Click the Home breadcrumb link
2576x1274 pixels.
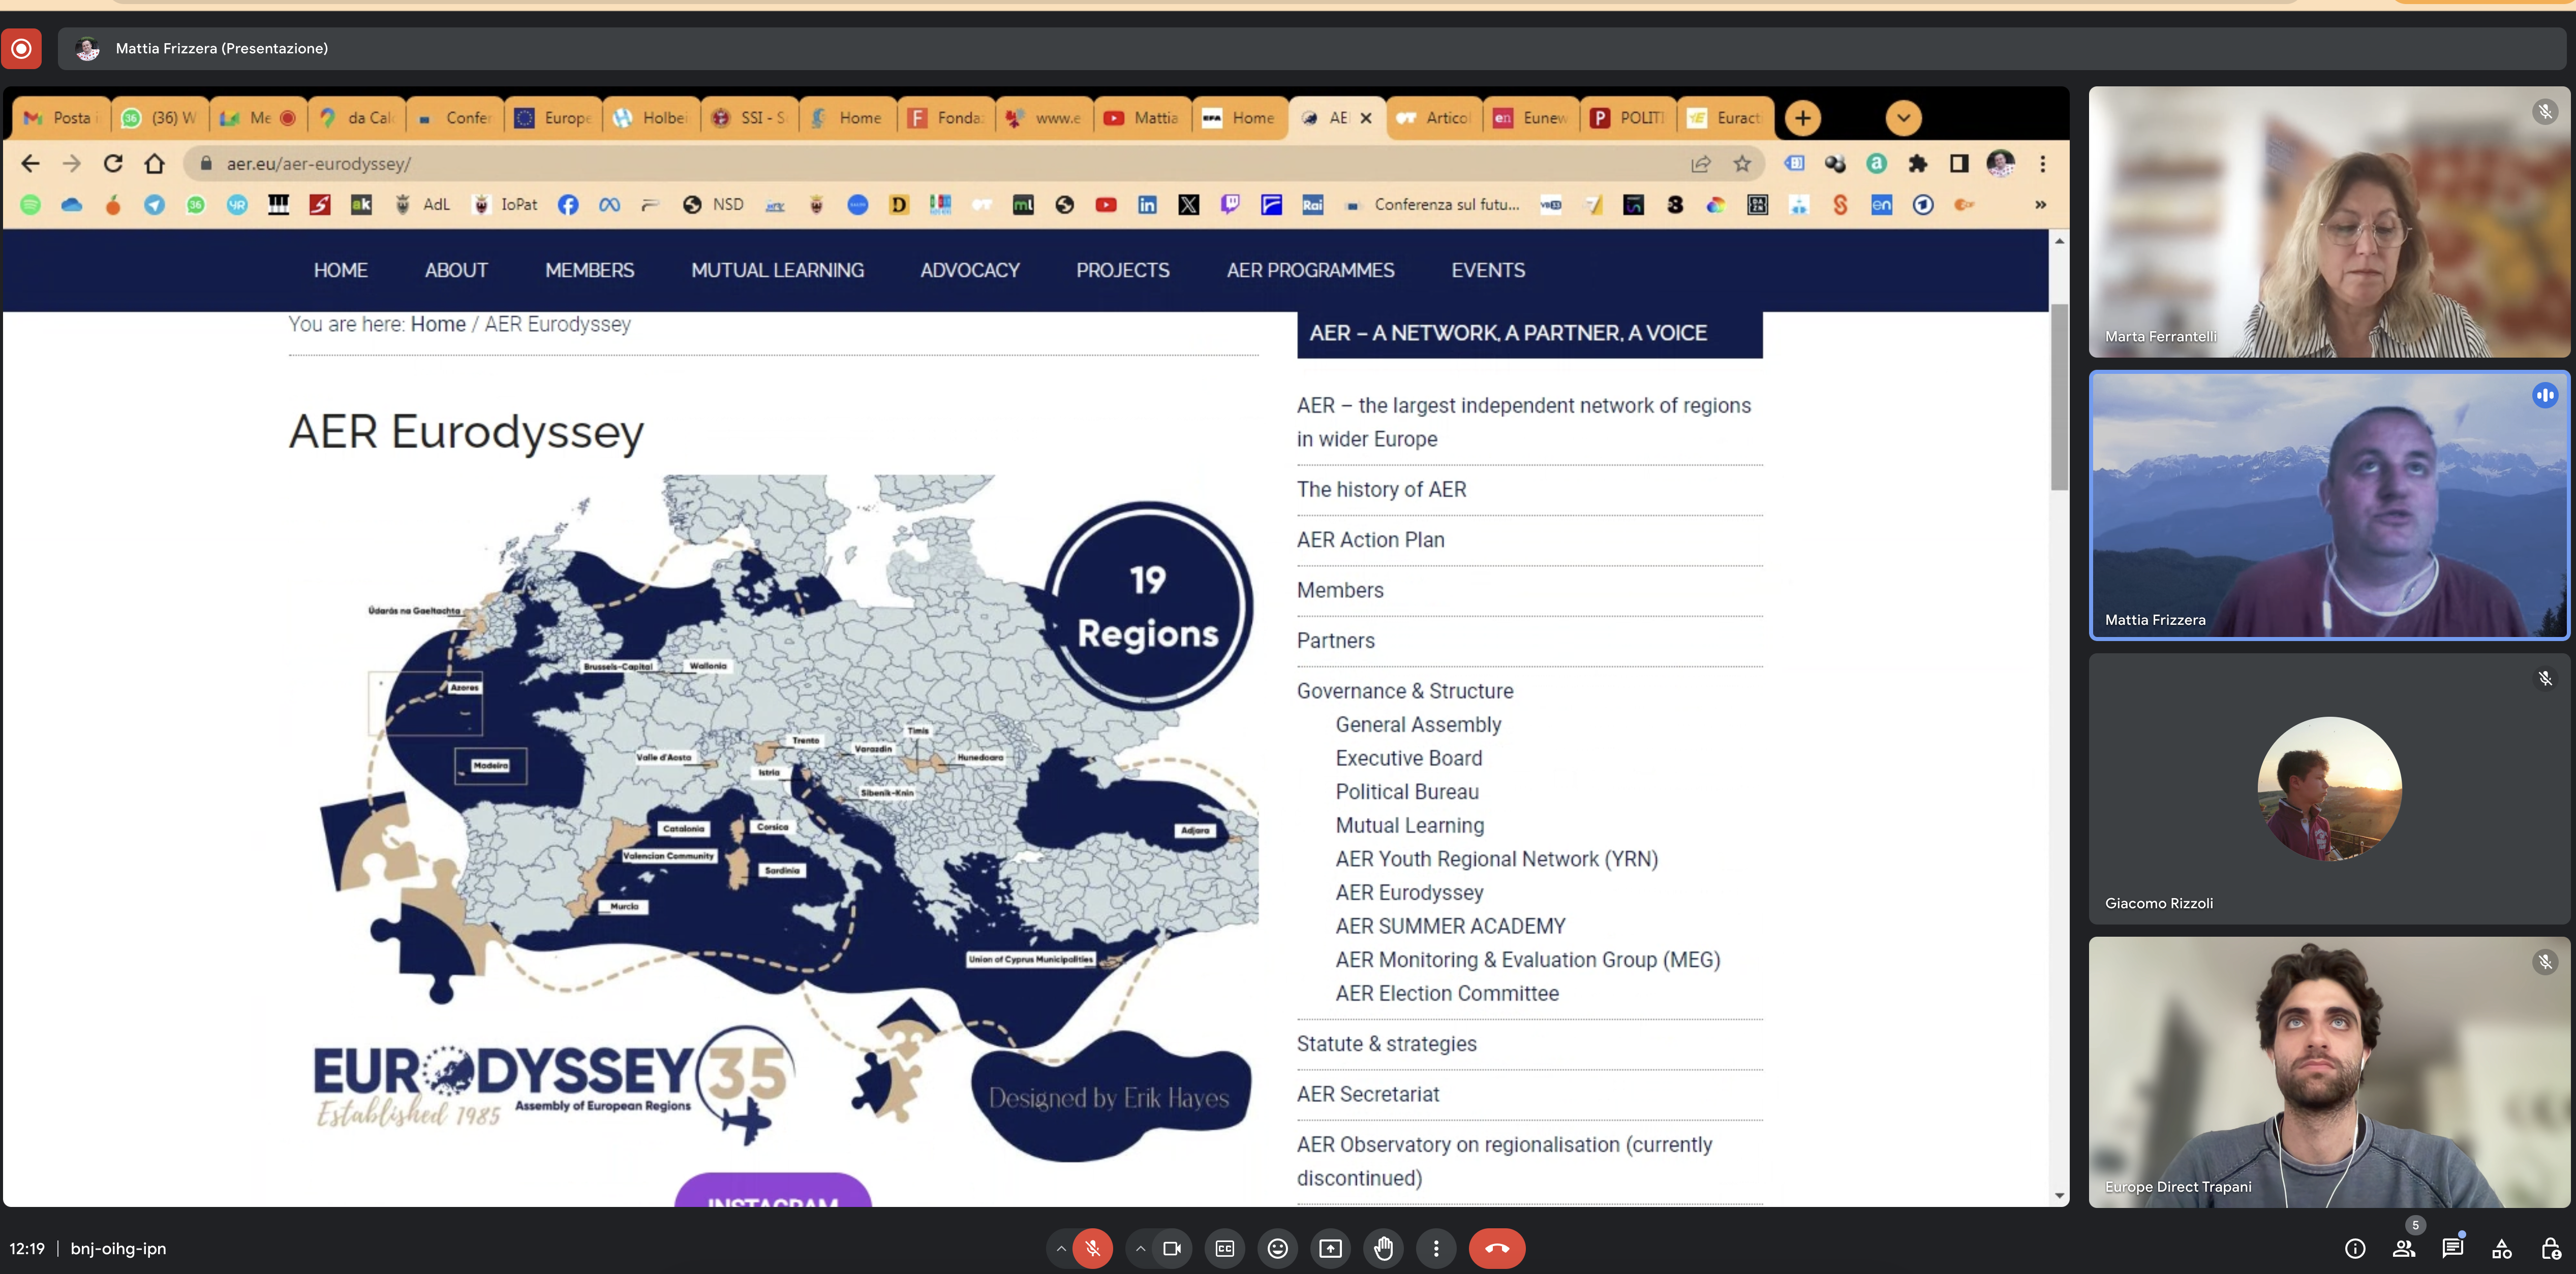pyautogui.click(x=438, y=324)
